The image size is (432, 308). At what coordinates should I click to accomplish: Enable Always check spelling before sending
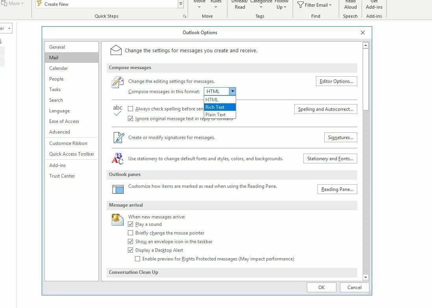pyautogui.click(x=131, y=108)
